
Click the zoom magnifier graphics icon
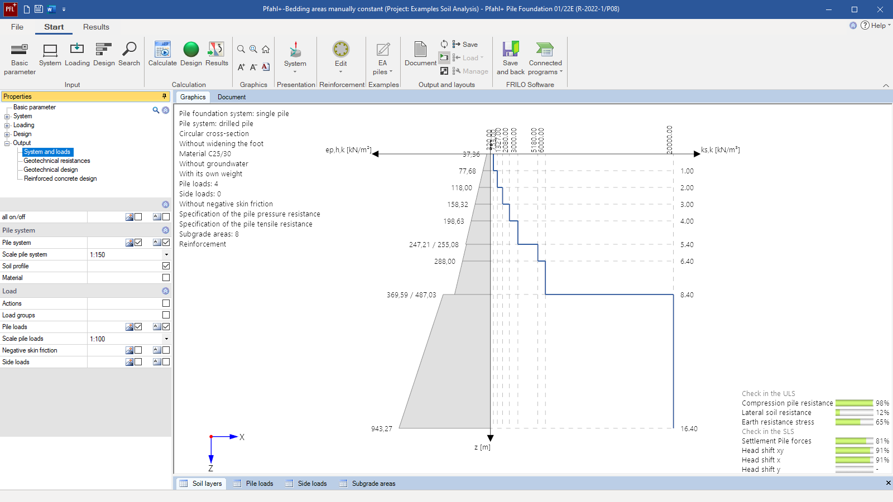(241, 49)
